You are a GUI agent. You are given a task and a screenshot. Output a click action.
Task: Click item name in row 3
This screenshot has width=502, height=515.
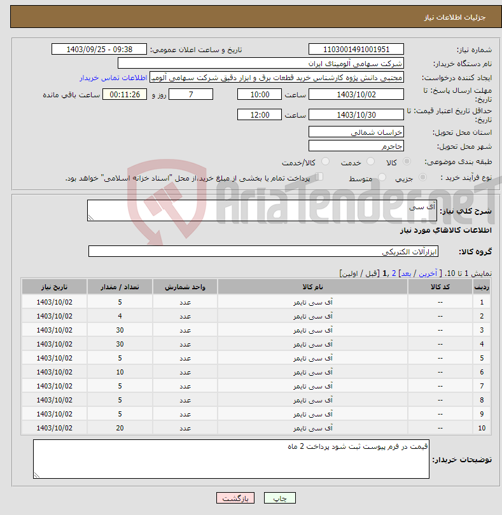tap(312, 330)
